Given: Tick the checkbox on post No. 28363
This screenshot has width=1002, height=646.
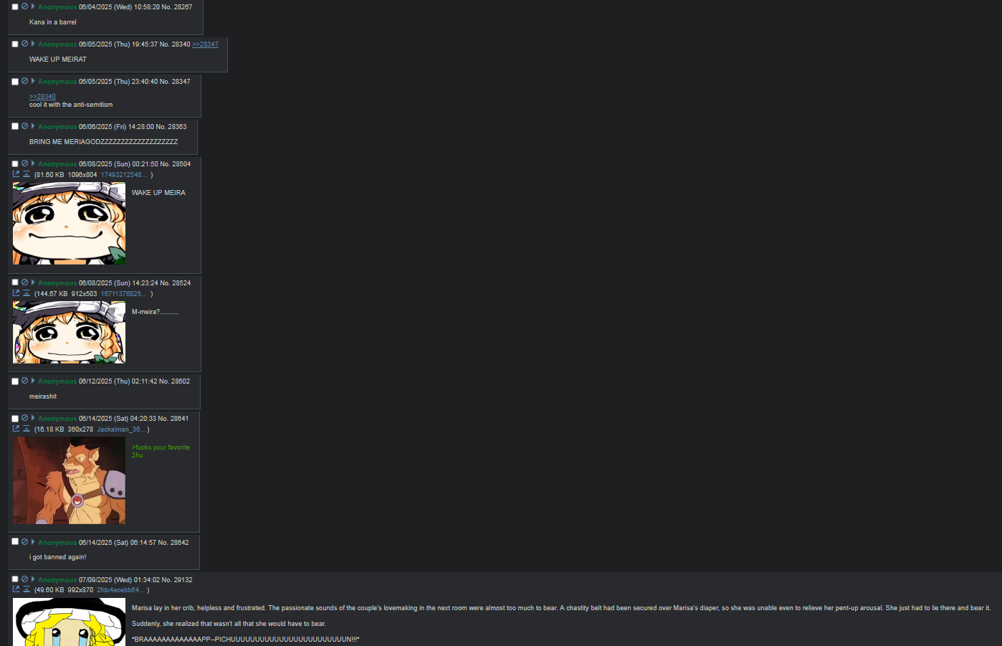Looking at the screenshot, I should point(15,126).
